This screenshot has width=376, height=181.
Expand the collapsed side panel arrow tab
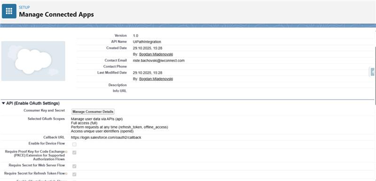point(372,72)
